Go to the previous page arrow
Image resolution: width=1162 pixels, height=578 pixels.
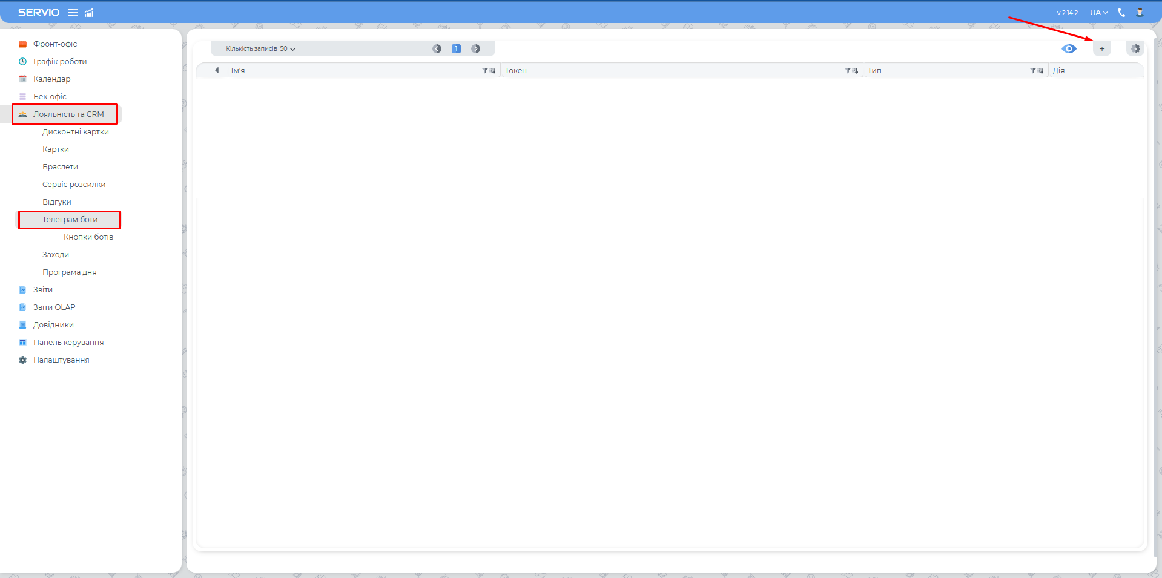[437, 49]
